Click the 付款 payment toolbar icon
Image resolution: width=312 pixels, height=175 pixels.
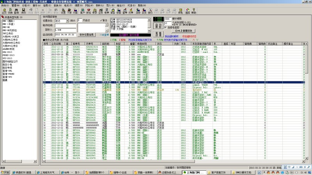[x=75, y=11]
